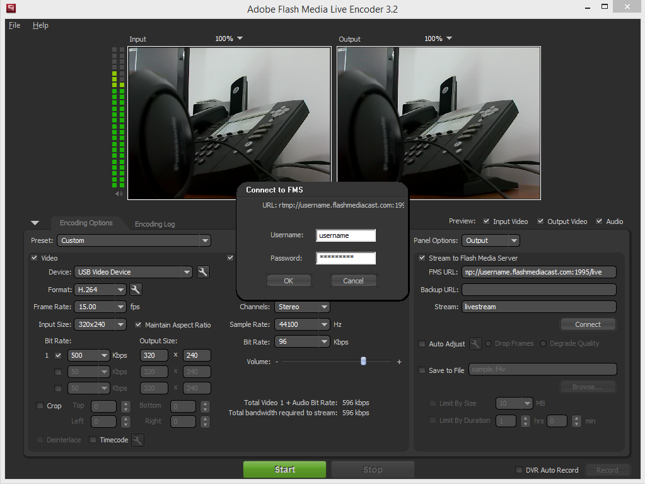Screen dimensions: 645x484
Task: Open the audio Bit Rate 96 dropdown
Action: point(303,342)
